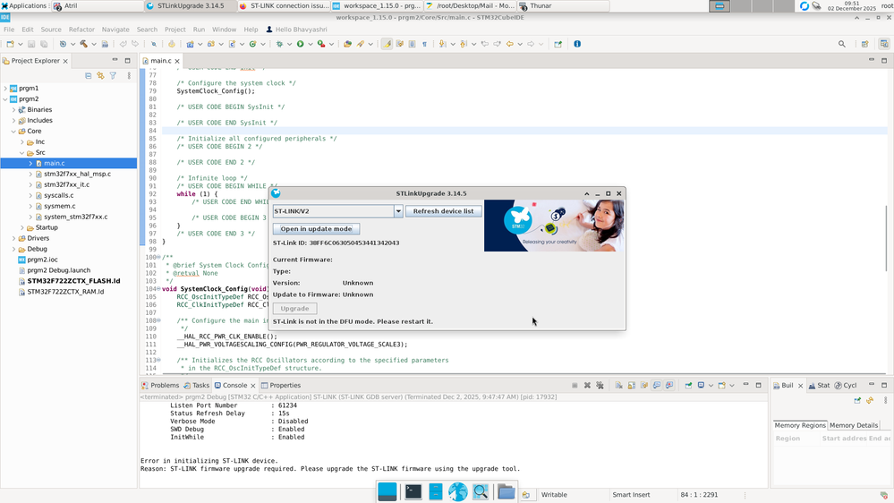Click the Debug bug icon in toolbar

(x=277, y=44)
